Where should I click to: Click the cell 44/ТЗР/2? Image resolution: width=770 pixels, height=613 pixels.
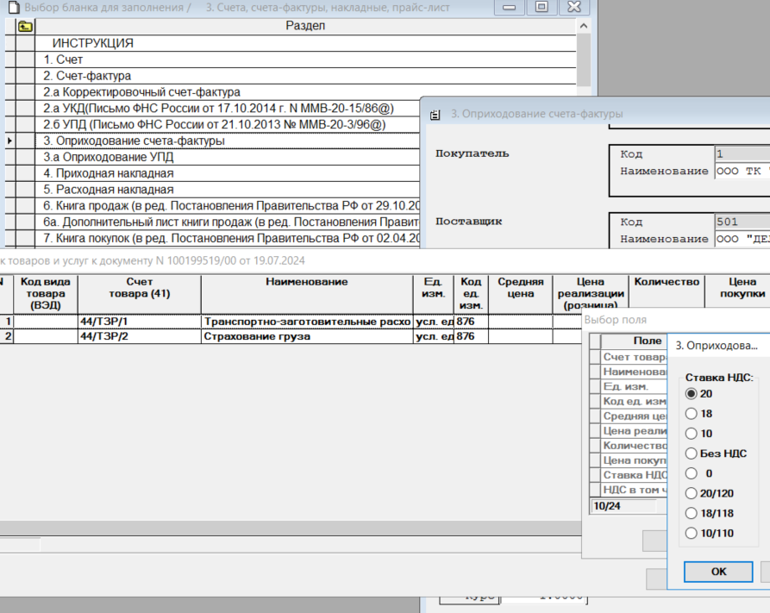(x=140, y=336)
